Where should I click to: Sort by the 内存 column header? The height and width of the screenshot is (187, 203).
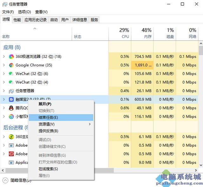click(x=142, y=34)
